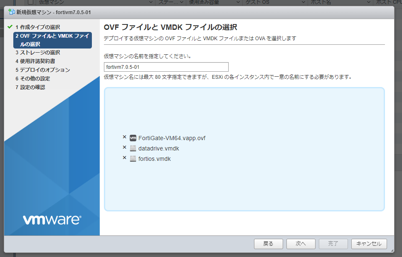Click the FortiGate-VM64.vapp.ovf file name
402x257 pixels.
coord(172,138)
